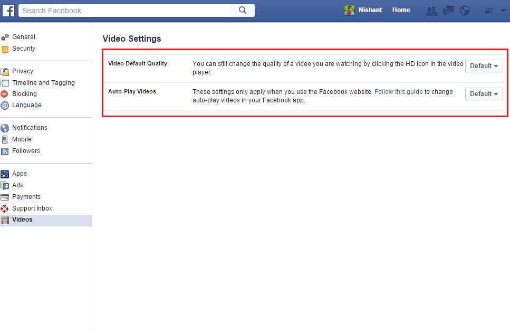Click the Search Facebook input field
The width and height of the screenshot is (510, 333).
click(125, 10)
